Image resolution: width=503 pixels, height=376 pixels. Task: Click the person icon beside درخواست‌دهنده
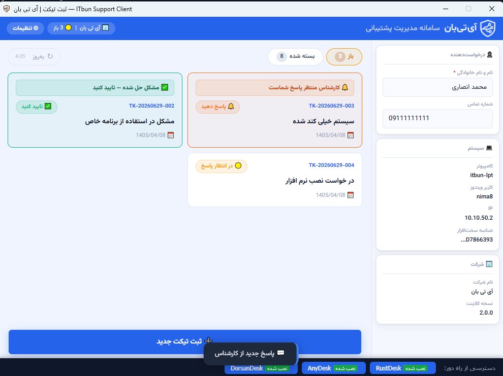pyautogui.click(x=489, y=54)
